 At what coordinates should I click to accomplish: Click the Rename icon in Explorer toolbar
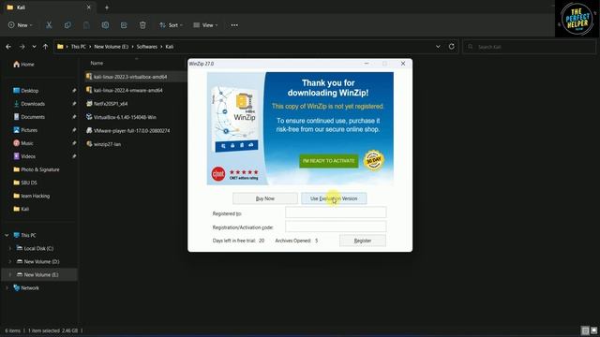pyautogui.click(x=105, y=25)
